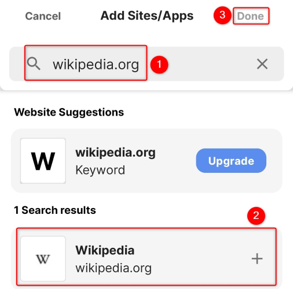Click the Add Sites/Apps title
293x289 pixels.
147,16
